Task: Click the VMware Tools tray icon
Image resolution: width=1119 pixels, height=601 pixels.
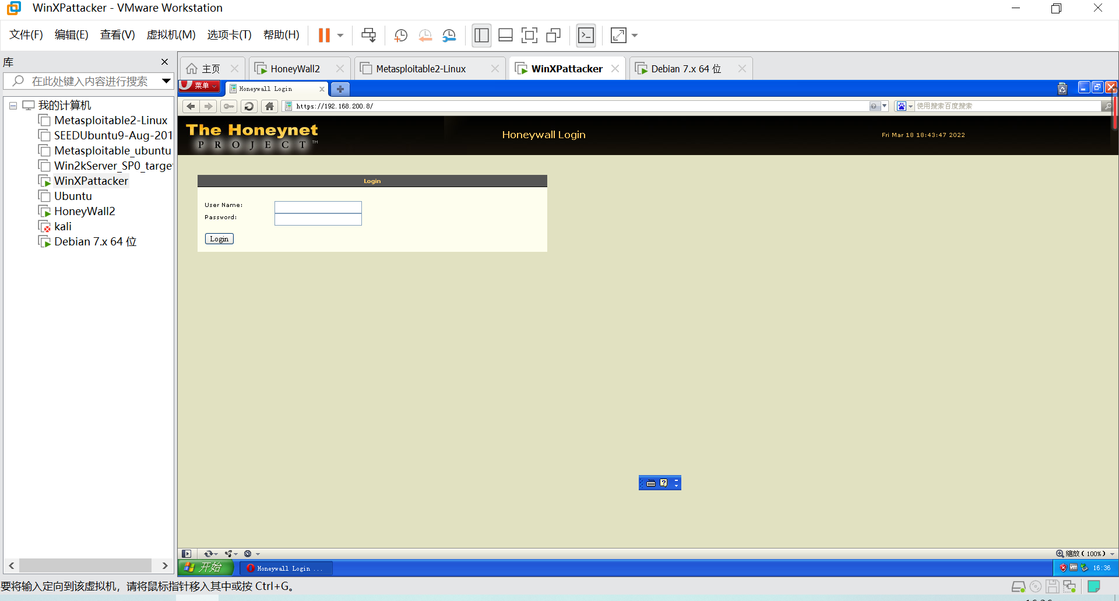Action: point(1074,567)
